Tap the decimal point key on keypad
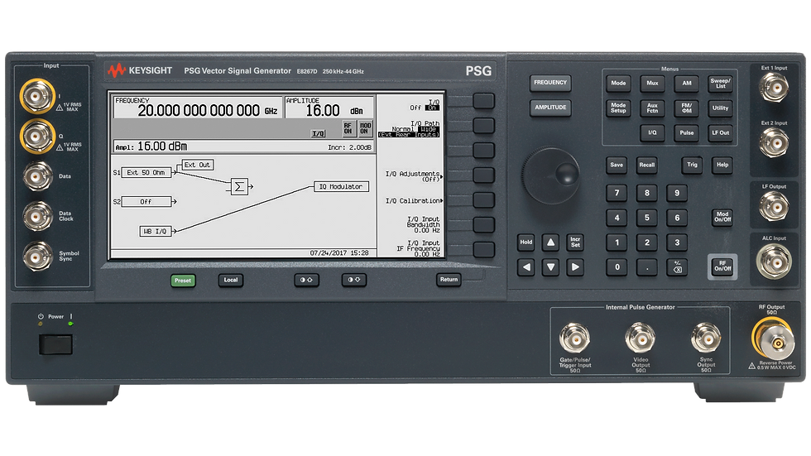 [x=647, y=266]
